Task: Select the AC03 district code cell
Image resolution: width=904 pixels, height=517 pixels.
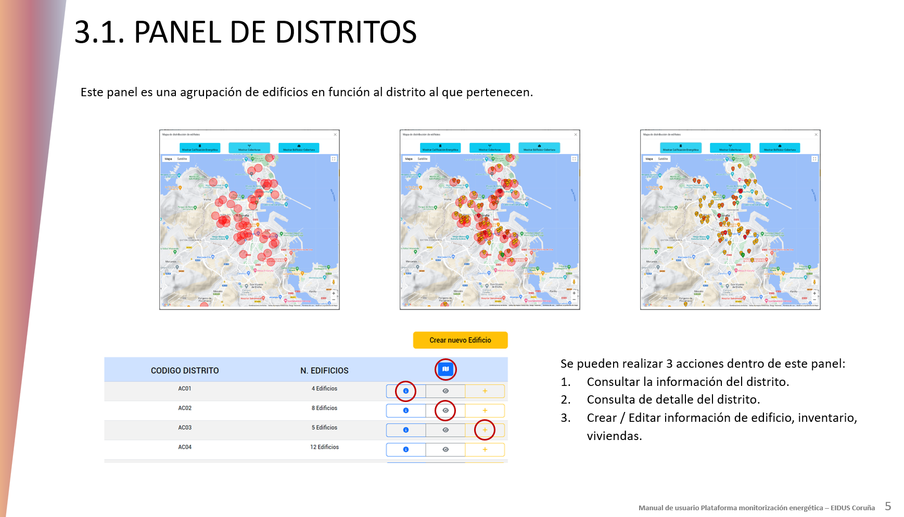Action: click(x=185, y=428)
